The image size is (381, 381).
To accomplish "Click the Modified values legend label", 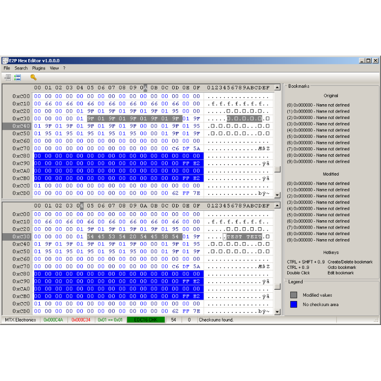I will pyautogui.click(x=317, y=295).
